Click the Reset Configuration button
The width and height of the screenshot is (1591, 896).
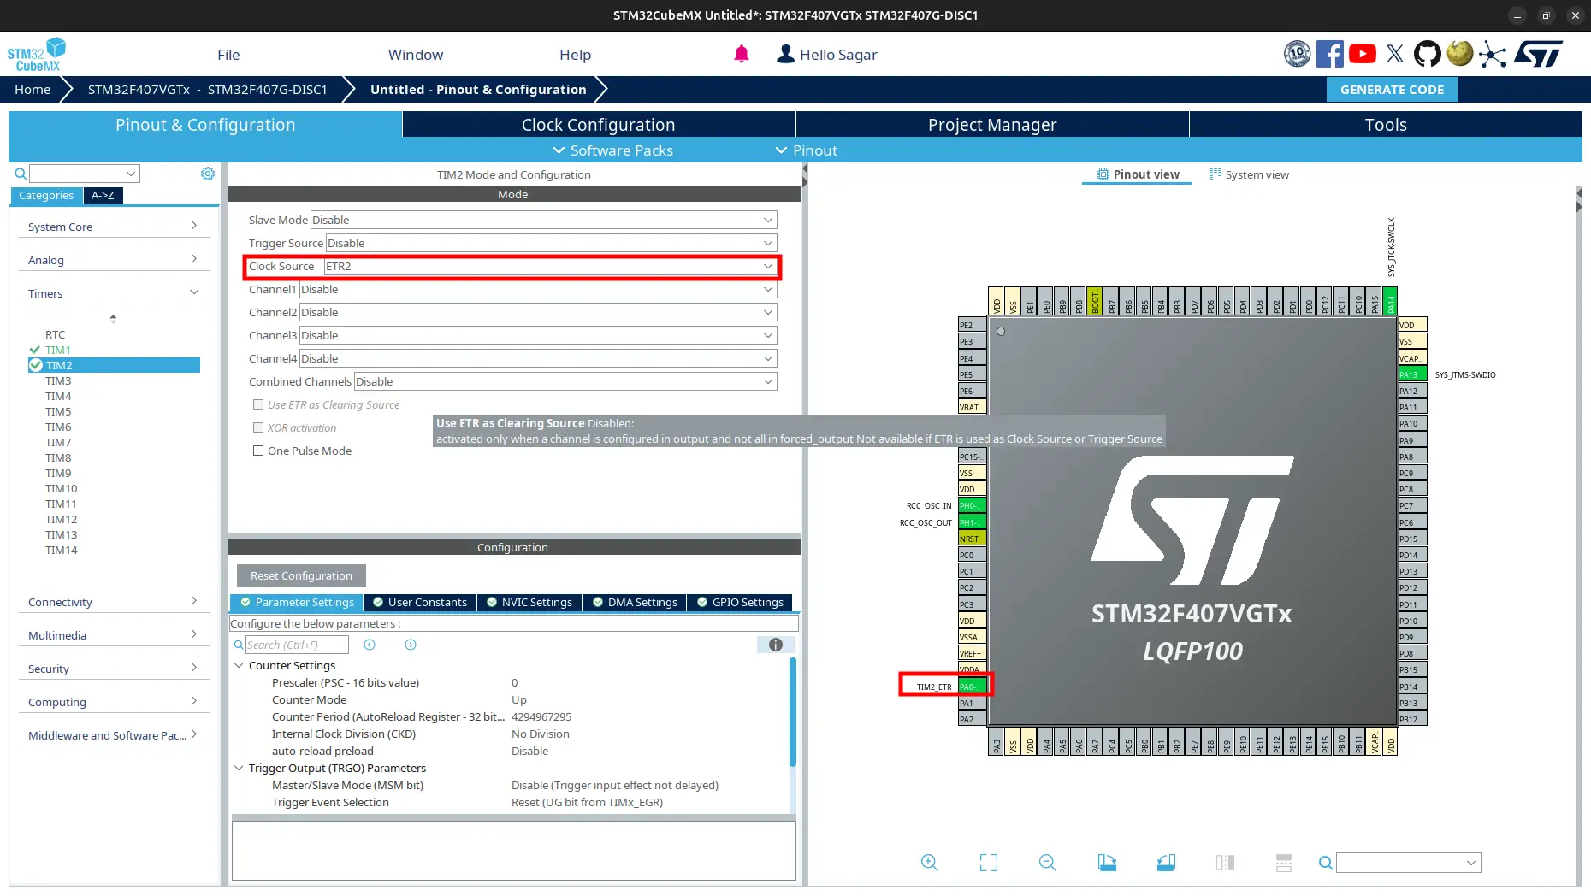coord(301,575)
